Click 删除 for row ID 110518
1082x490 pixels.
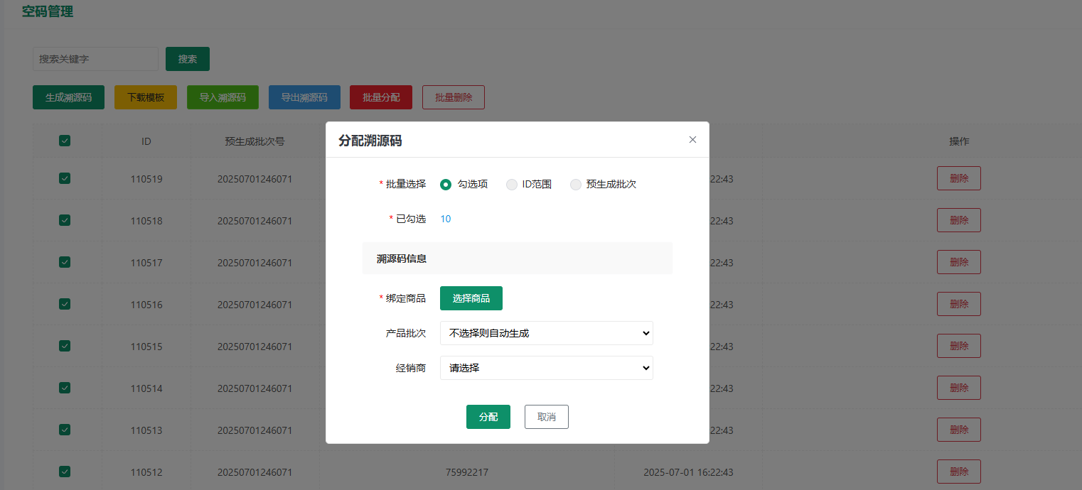tap(958, 220)
